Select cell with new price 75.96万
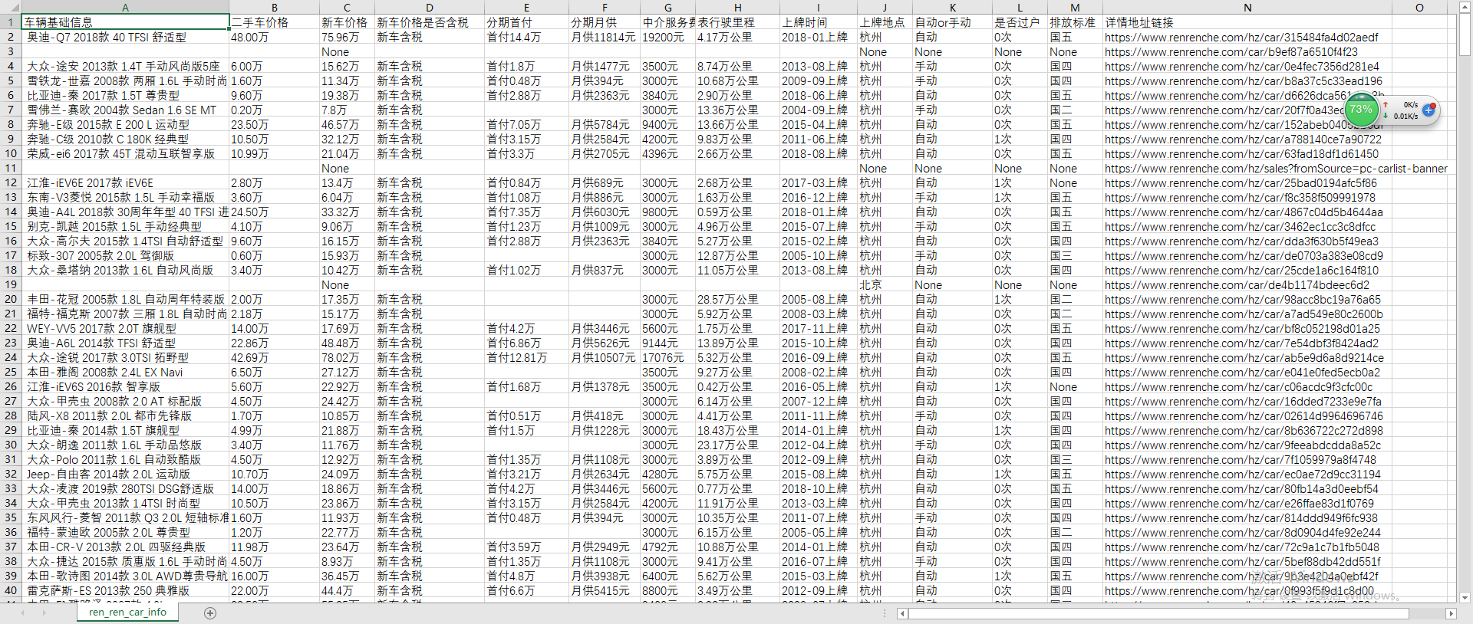The width and height of the screenshot is (1473, 624). pos(347,37)
